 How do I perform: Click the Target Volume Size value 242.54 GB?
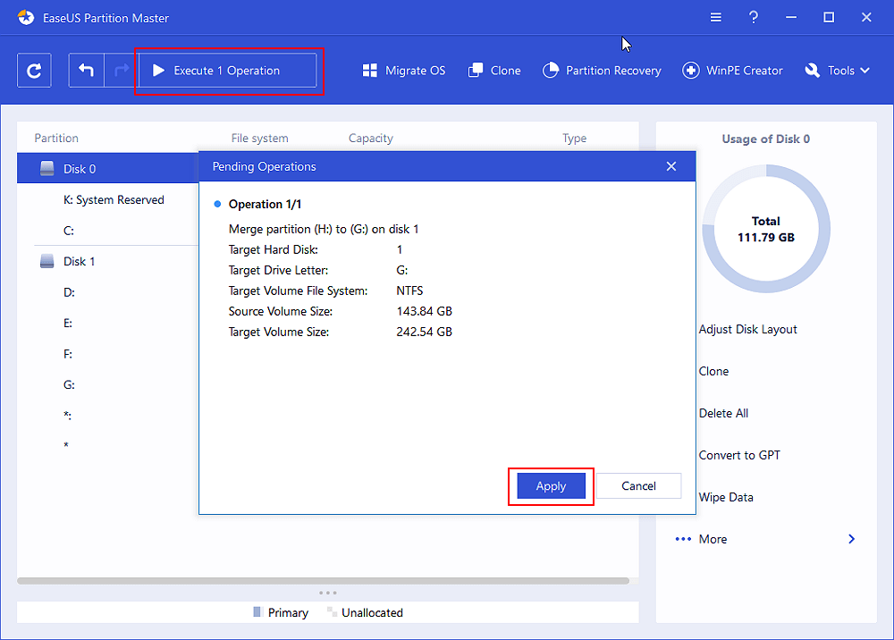coord(424,332)
